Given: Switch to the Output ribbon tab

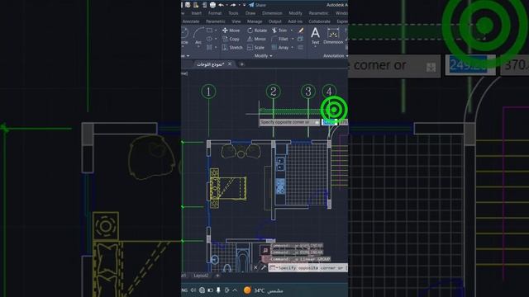Looking at the screenshot, I should click(274, 21).
